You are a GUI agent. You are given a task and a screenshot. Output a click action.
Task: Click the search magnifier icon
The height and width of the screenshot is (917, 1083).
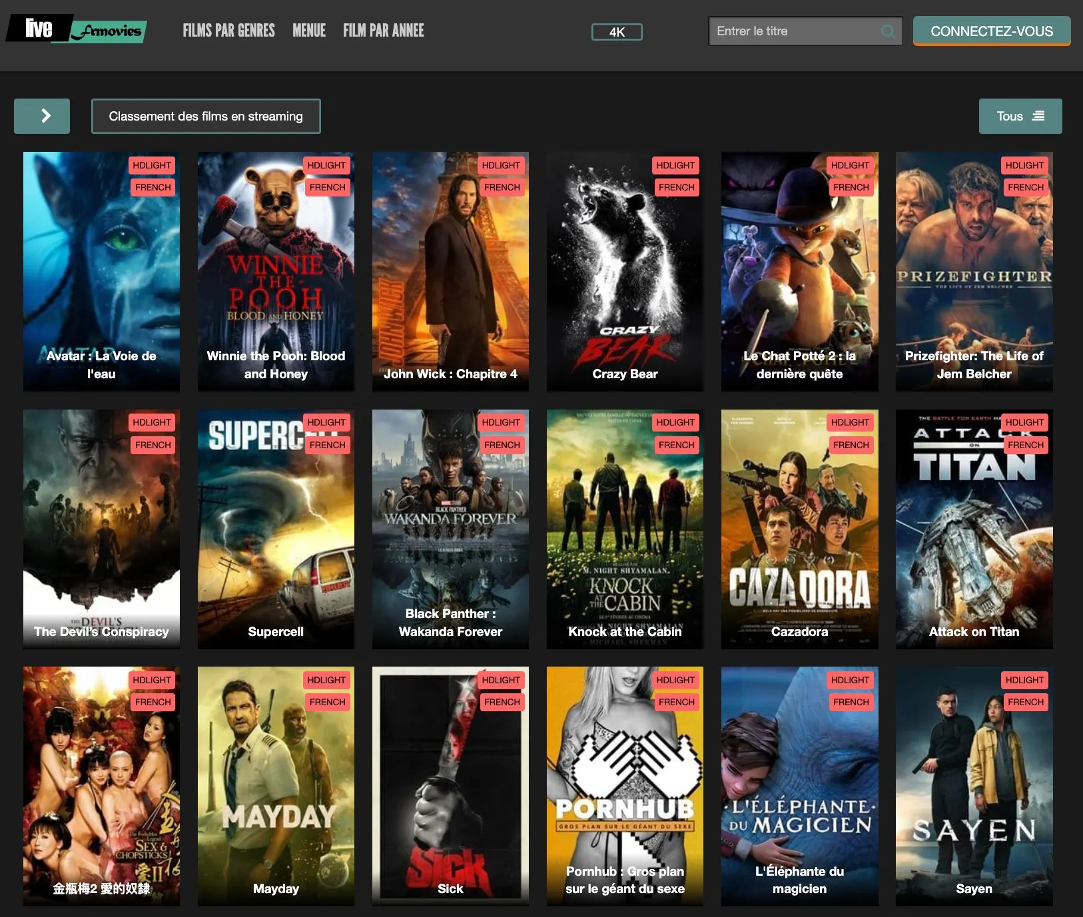point(888,31)
